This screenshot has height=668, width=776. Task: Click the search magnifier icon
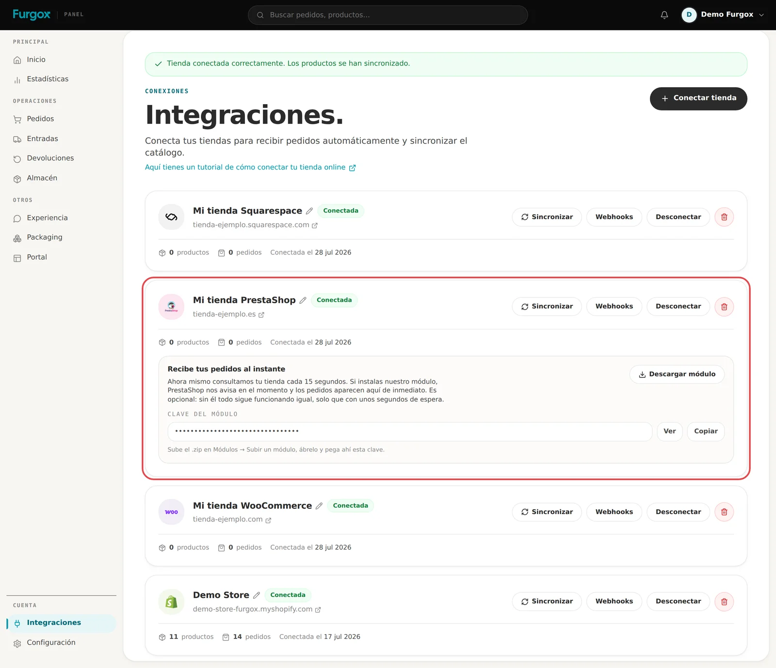(260, 15)
